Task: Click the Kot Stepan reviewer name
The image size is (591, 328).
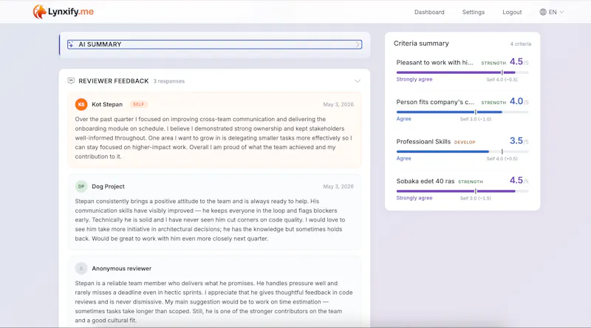Action: [x=107, y=104]
